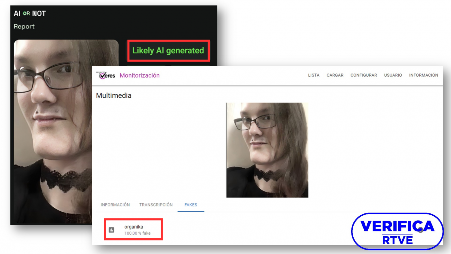The image size is (451, 254).
Task: Select the FAKES tab
Action: (191, 205)
